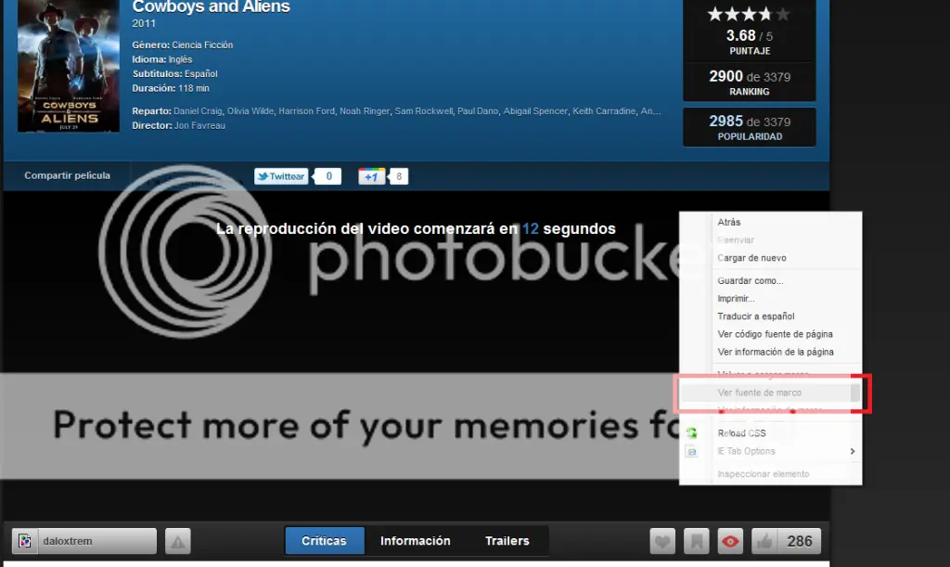Screen dimensions: 950x567
Task: Toggle the red eye watched icon
Action: click(730, 541)
